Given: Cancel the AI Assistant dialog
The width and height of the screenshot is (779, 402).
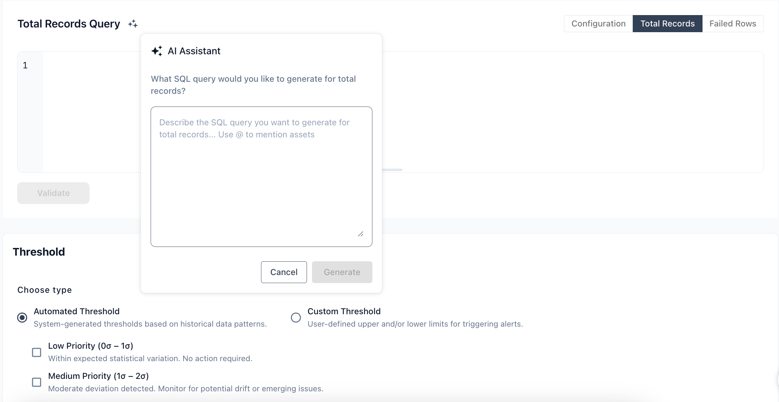Looking at the screenshot, I should pos(284,272).
